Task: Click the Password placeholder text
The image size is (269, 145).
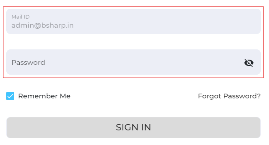Action: coord(28,62)
